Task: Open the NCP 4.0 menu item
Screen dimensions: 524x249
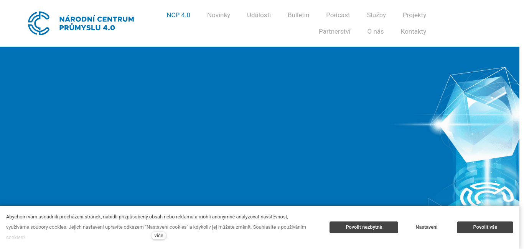Action: coord(178,15)
